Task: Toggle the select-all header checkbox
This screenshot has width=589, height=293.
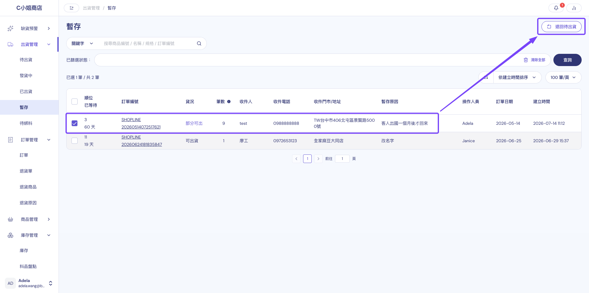Action: 75,102
